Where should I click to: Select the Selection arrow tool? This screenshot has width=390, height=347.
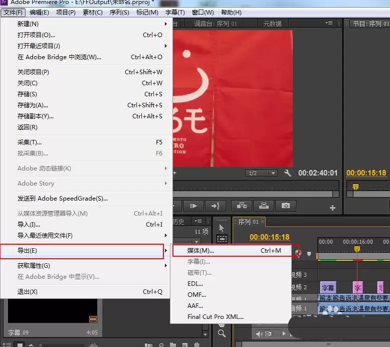pyautogui.click(x=222, y=228)
